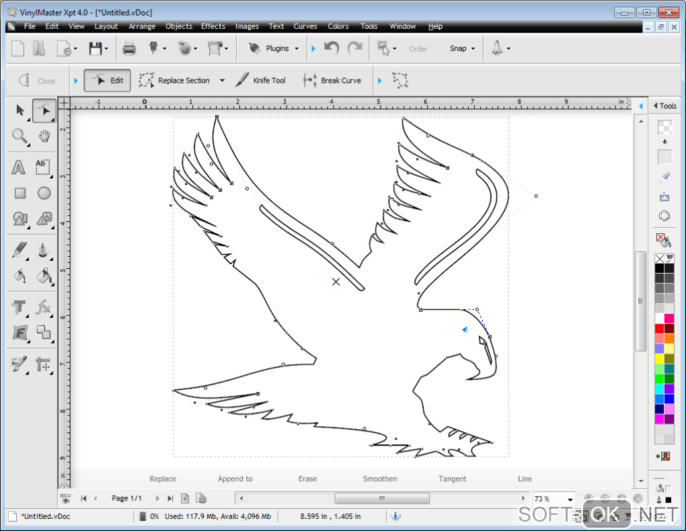Open a document from the toolbar
This screenshot has height=531, width=686.
[39, 48]
